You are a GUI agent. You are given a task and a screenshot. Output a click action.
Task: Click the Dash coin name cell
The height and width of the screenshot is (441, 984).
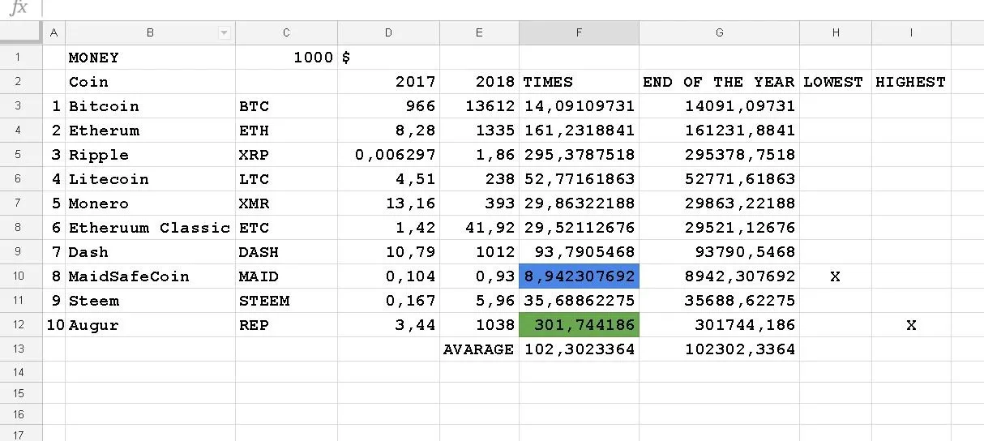pos(151,252)
